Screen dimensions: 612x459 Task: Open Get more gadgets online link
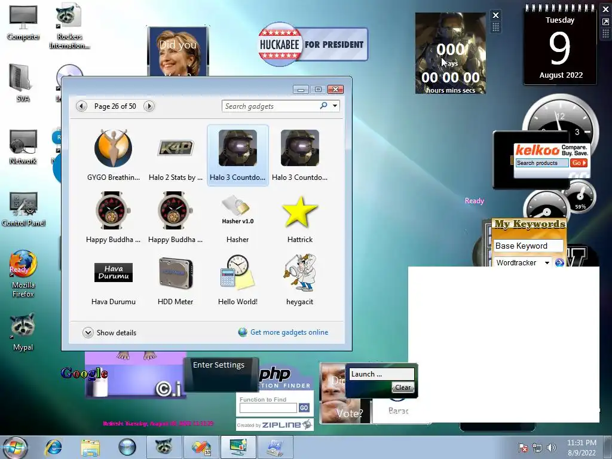(x=289, y=332)
